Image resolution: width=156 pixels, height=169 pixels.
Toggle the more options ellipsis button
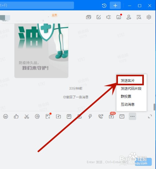pos(132,116)
